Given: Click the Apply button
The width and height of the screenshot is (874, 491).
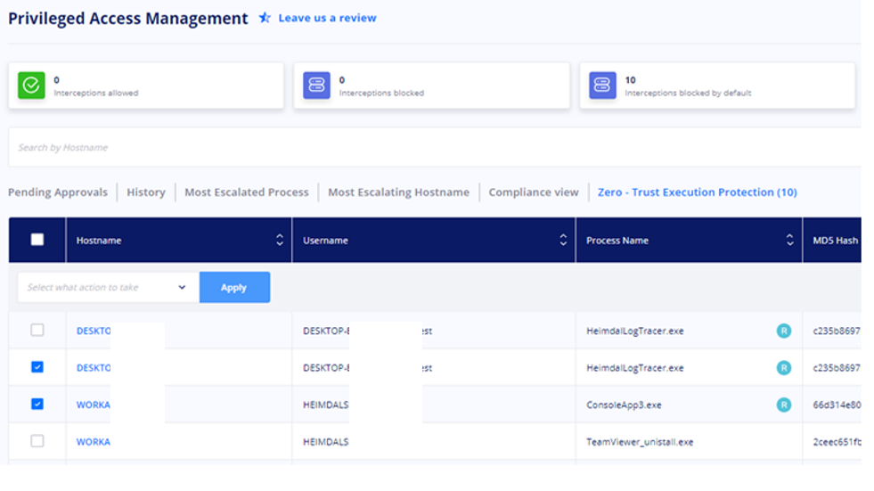Looking at the screenshot, I should tap(234, 288).
